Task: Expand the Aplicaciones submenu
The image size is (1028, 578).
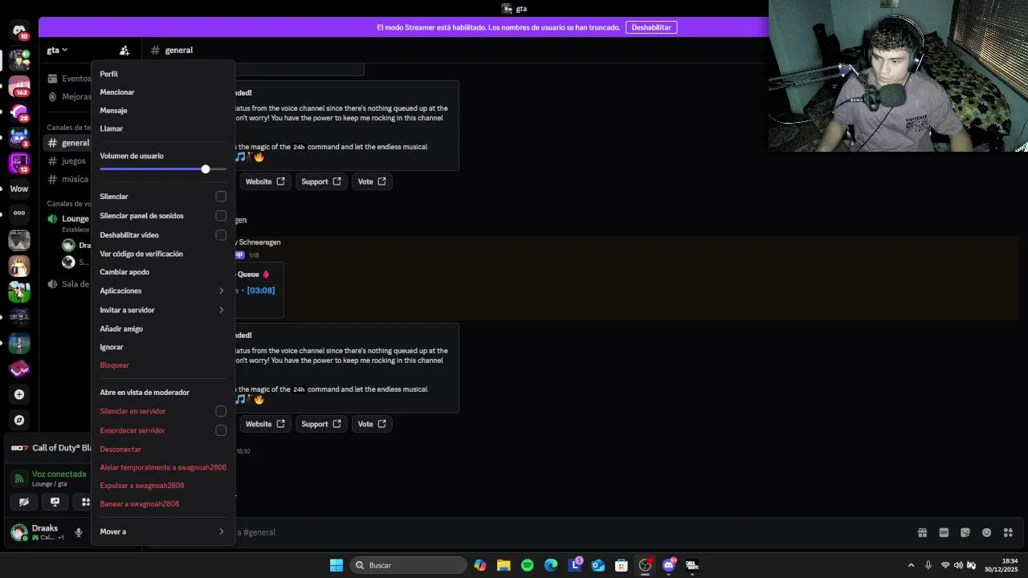Action: (x=162, y=291)
